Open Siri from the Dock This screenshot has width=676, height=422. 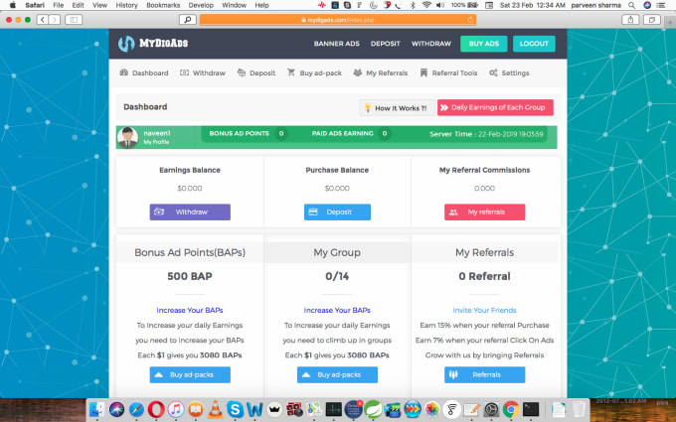(117, 409)
